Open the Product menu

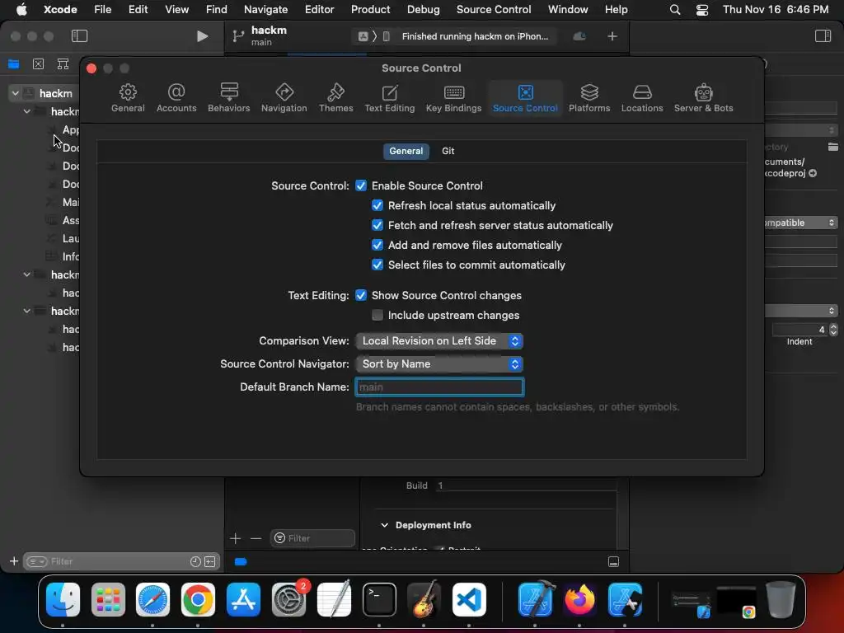tap(370, 10)
